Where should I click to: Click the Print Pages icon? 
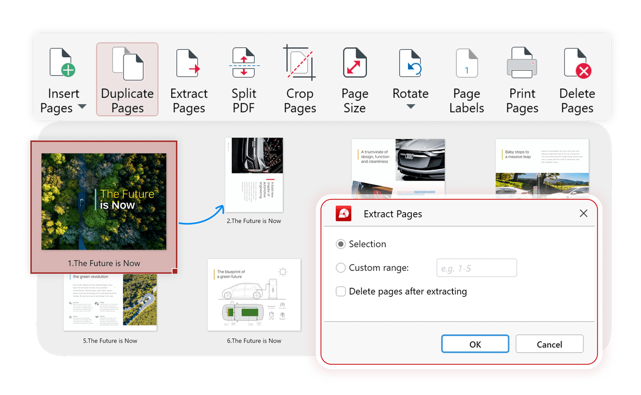pyautogui.click(x=522, y=63)
